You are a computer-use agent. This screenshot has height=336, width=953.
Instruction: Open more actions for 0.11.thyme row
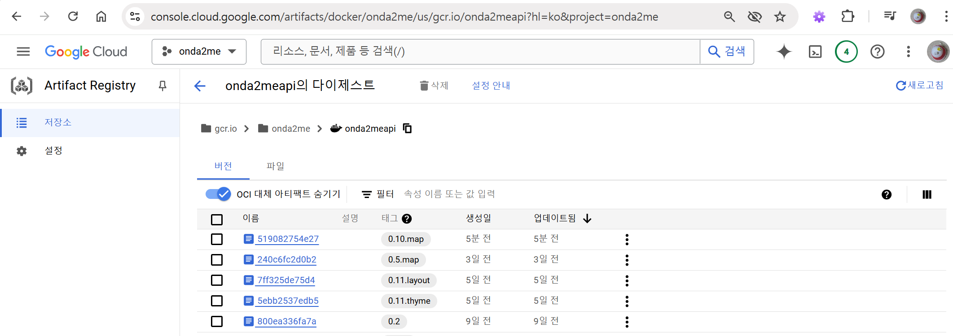(627, 301)
